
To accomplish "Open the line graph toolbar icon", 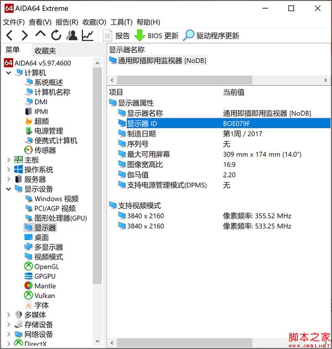I will (x=87, y=35).
